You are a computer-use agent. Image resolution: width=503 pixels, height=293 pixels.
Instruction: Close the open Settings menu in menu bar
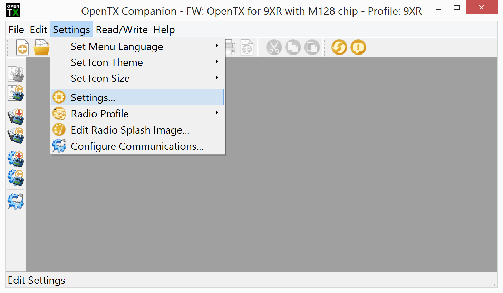pos(71,30)
